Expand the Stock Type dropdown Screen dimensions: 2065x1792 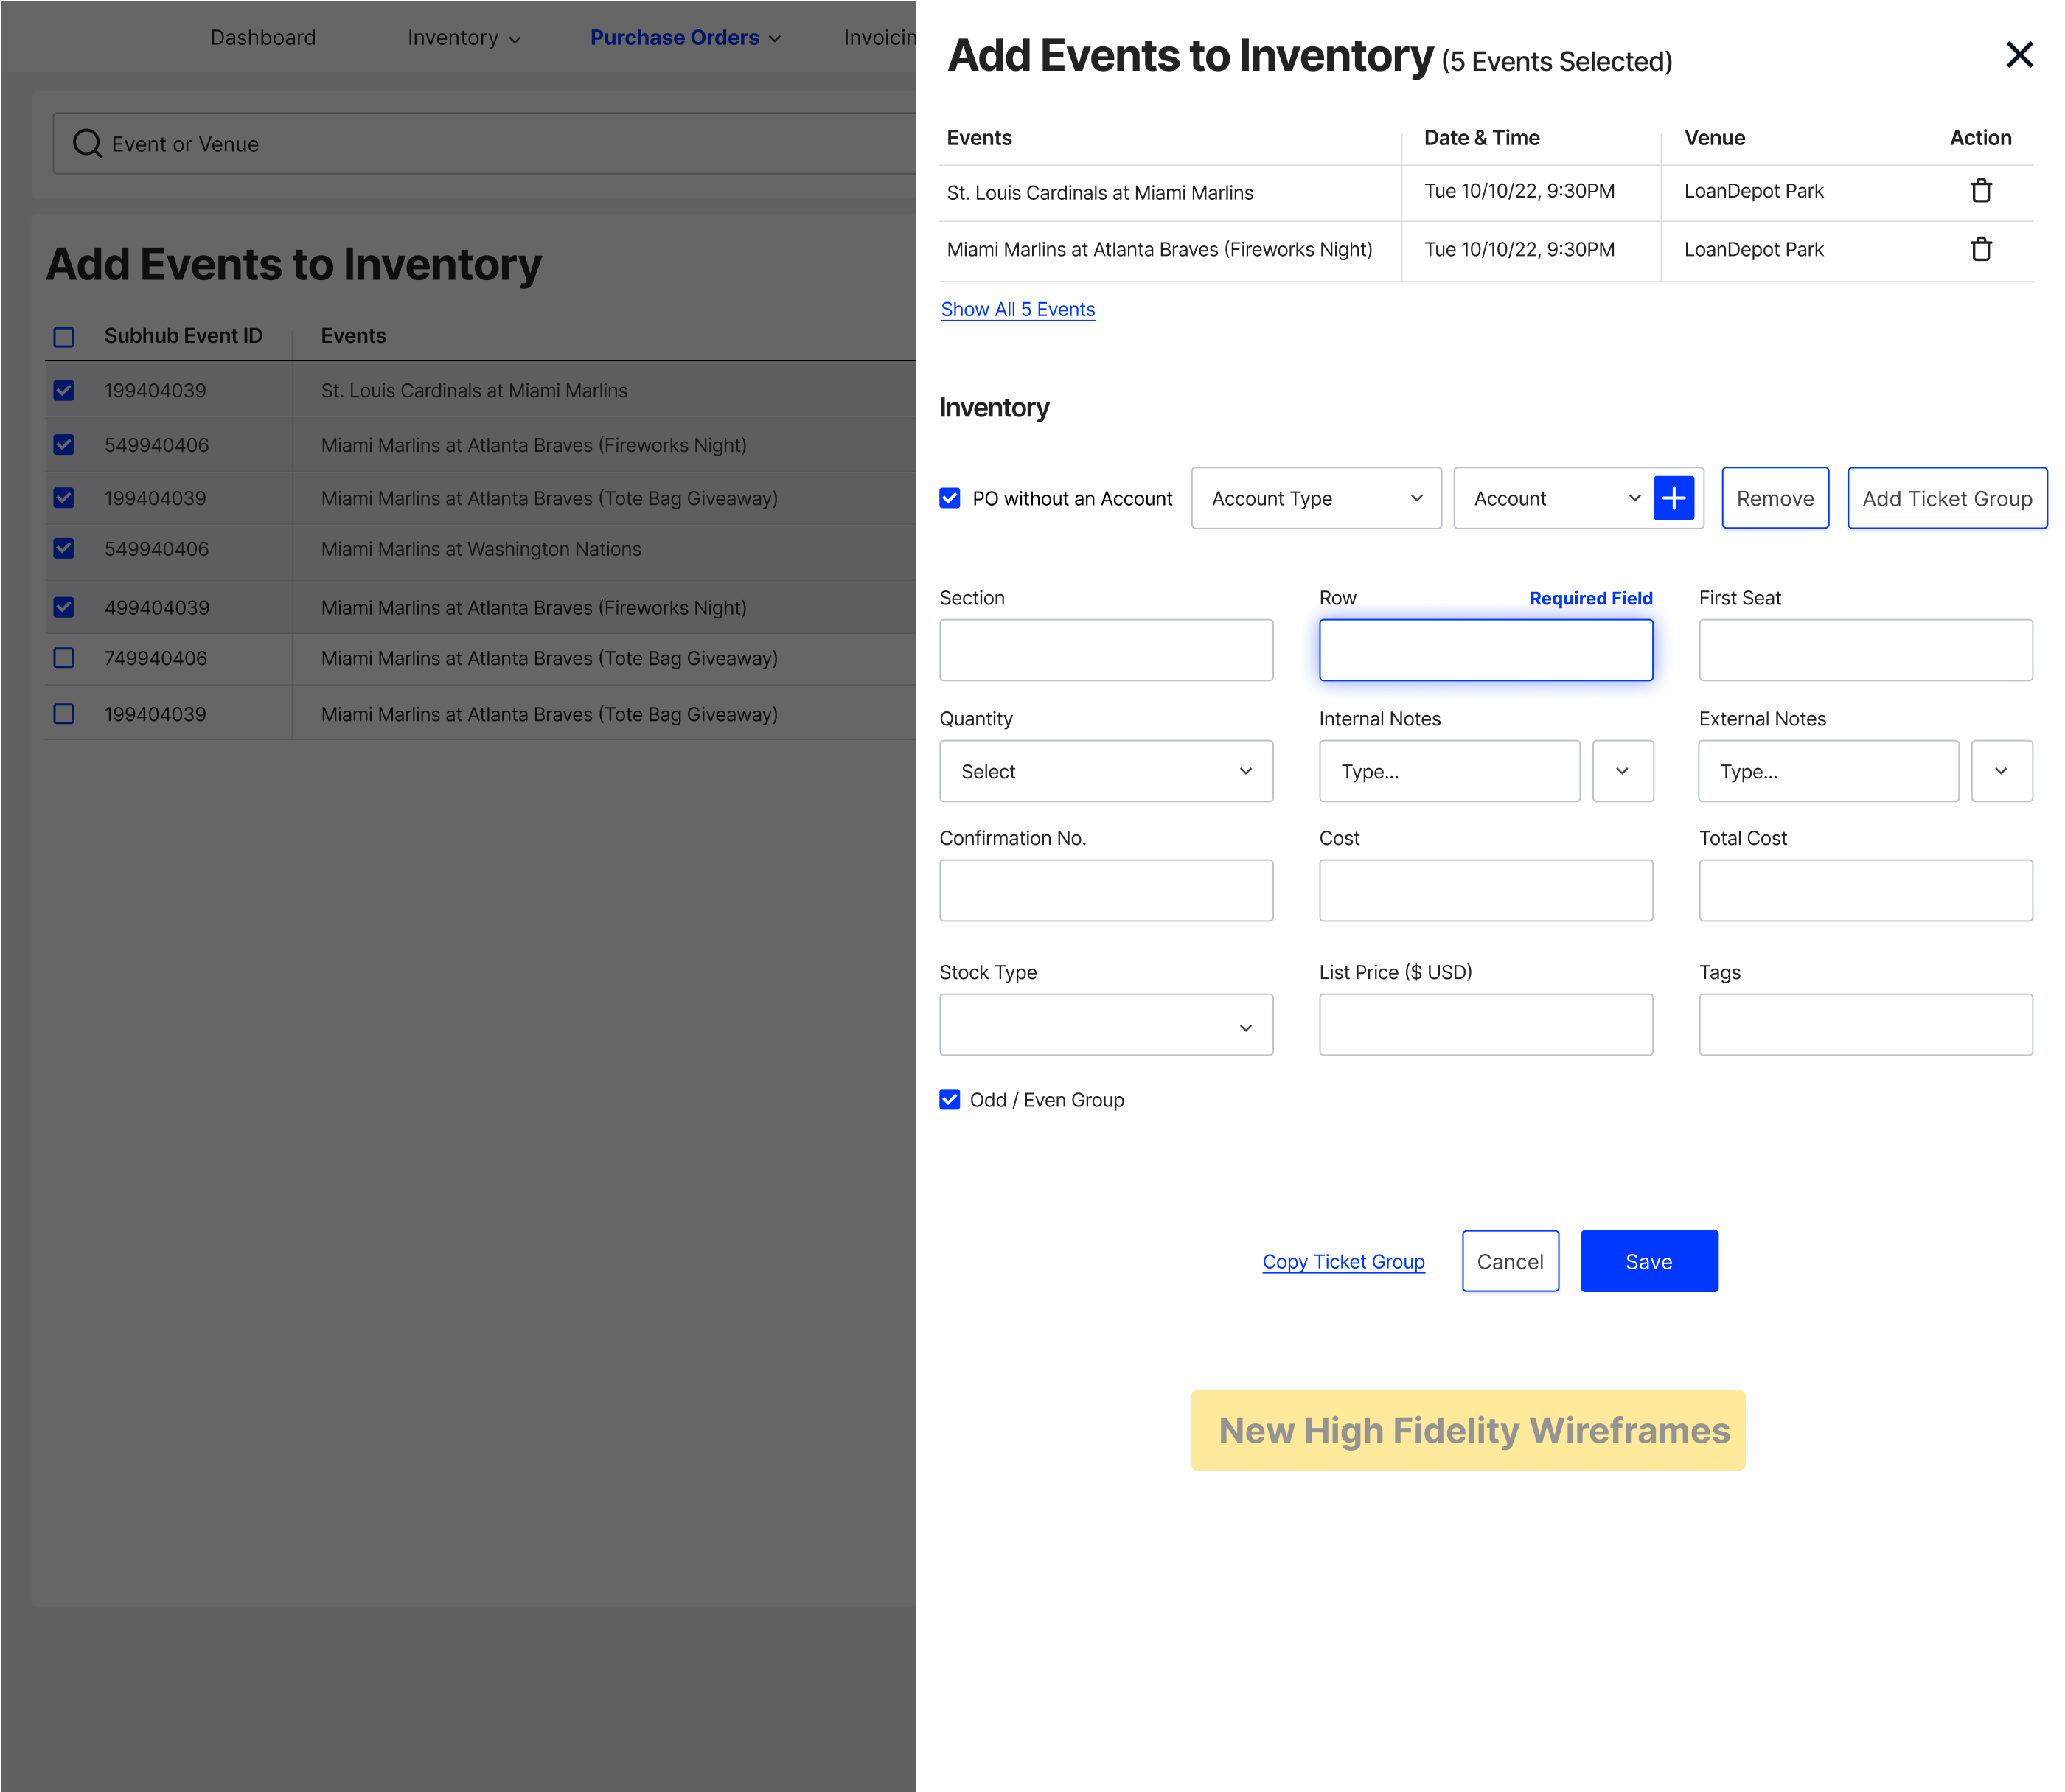click(1105, 1025)
